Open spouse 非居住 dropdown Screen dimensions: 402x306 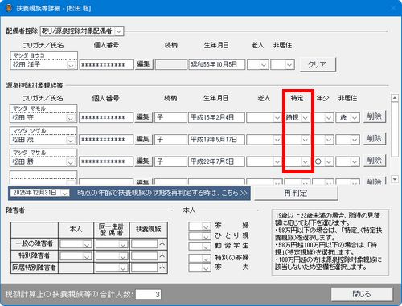pos(289,65)
